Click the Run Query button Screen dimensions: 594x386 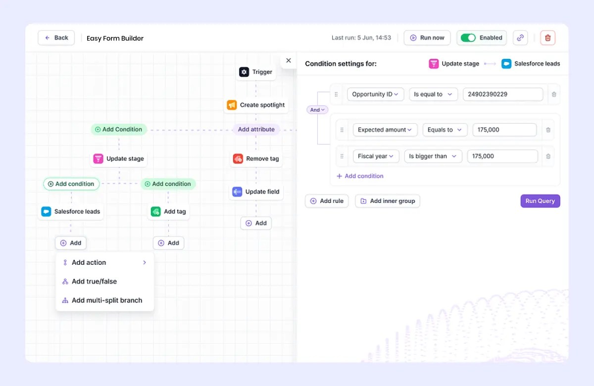[x=540, y=201]
